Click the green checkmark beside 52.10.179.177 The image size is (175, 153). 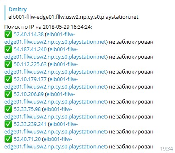tap(8, 79)
